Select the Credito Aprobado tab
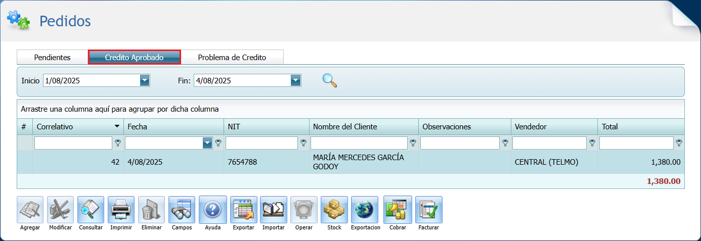 tap(135, 57)
